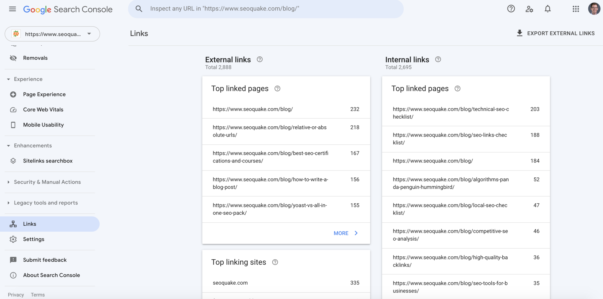Image resolution: width=603 pixels, height=299 pixels.
Task: Select best-seo-certifications-and-courses row
Action: click(286, 157)
